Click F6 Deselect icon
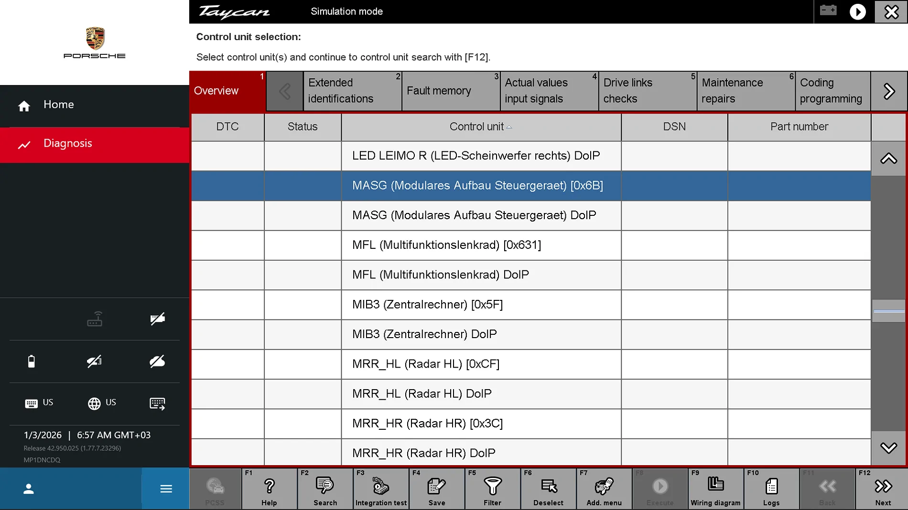 point(548,489)
